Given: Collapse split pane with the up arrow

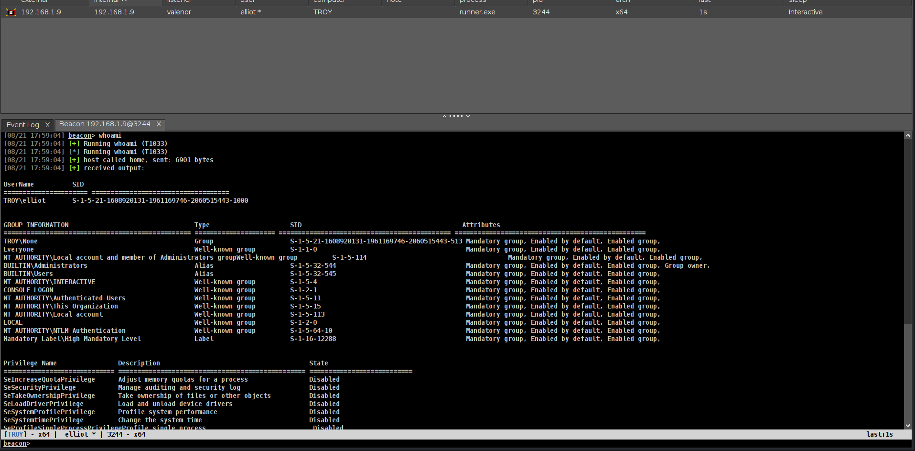Looking at the screenshot, I should pyautogui.click(x=444, y=116).
